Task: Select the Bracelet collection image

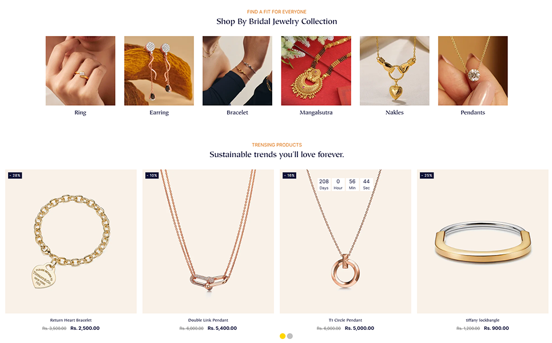Action: coord(237,71)
